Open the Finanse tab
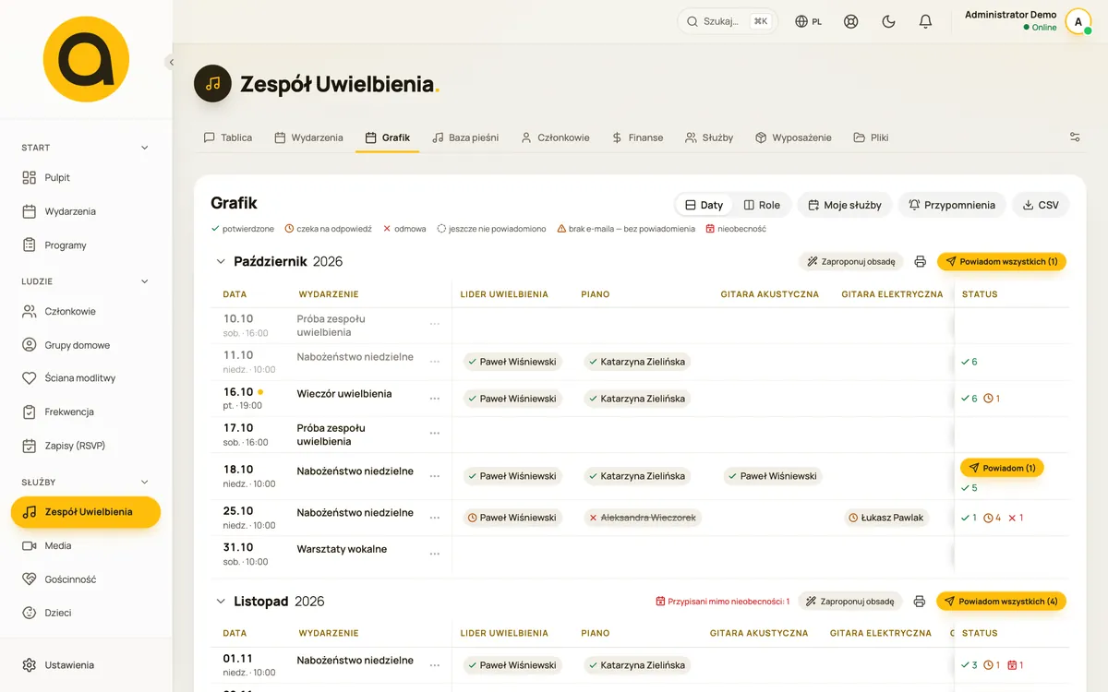The height and width of the screenshot is (692, 1108). pyautogui.click(x=637, y=137)
